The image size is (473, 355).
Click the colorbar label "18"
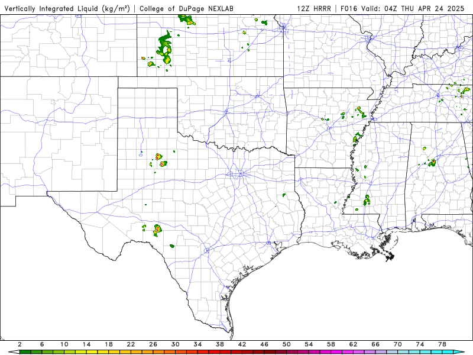click(109, 344)
